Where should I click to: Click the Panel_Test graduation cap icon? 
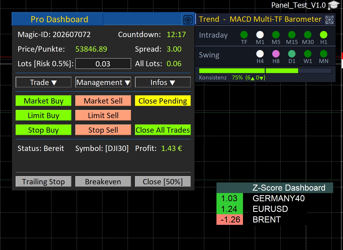tap(334, 5)
